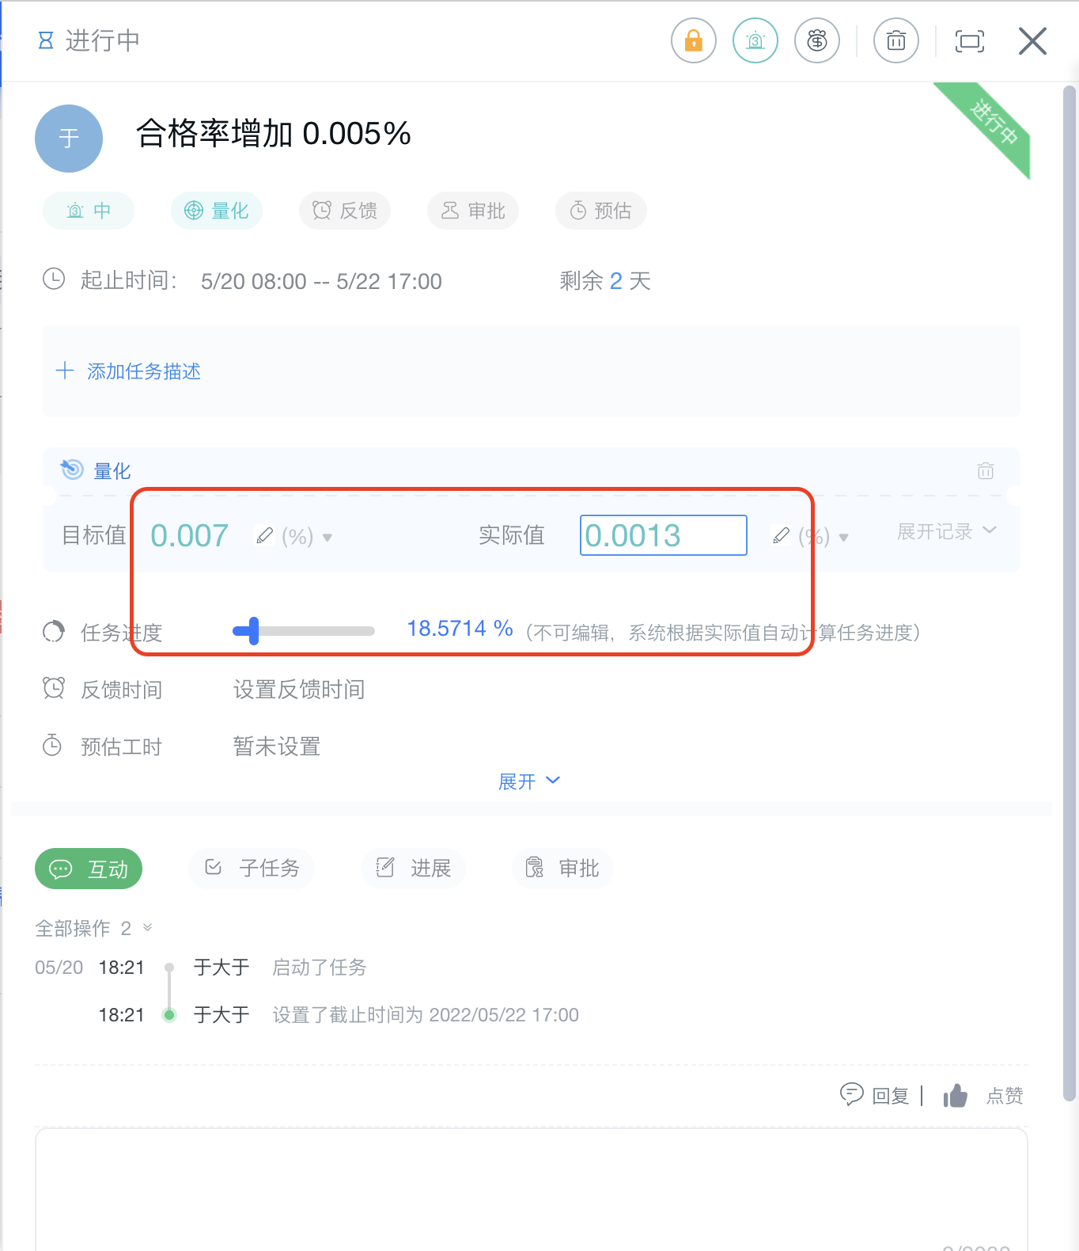The image size is (1079, 1251).
Task: Click the 反馈时间 alarm clock icon
Action: click(x=54, y=688)
